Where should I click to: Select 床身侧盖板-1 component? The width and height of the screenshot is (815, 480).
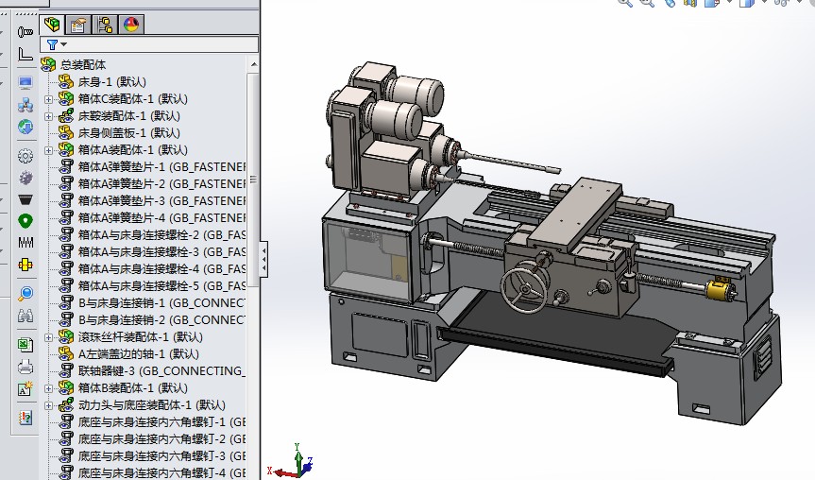(x=128, y=132)
